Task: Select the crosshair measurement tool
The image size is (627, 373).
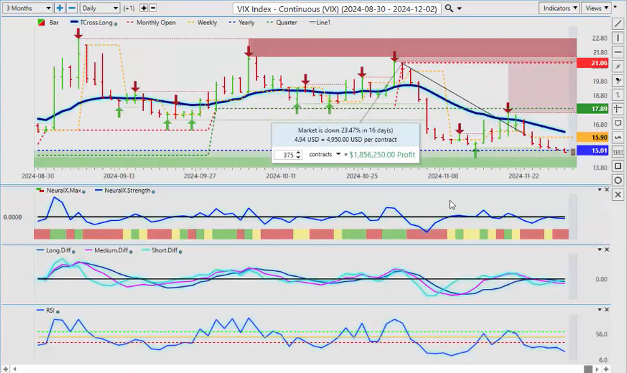Action: [x=618, y=109]
